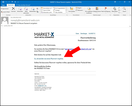Click the Zoom magnifier button
This screenshot has height=106, width=132.
tap(124, 10)
